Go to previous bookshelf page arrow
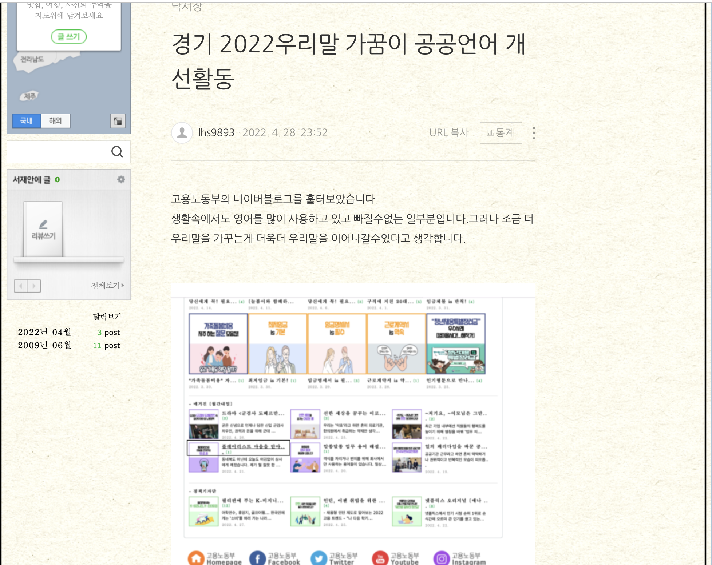This screenshot has width=712, height=565. (21, 286)
